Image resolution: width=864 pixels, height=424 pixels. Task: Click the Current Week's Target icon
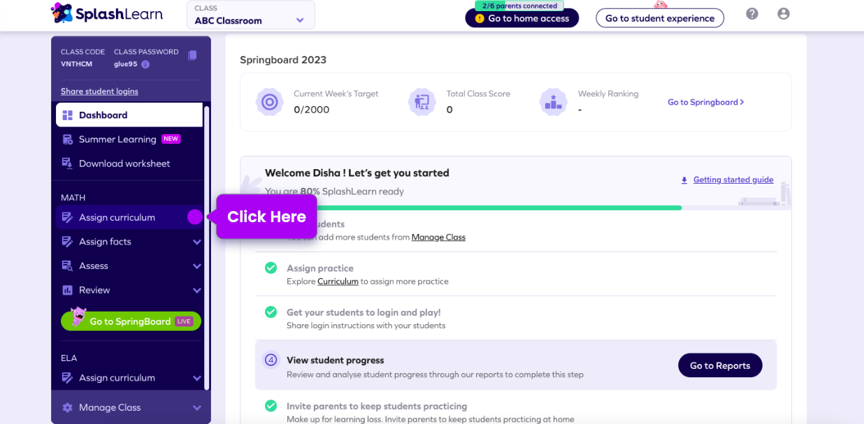click(x=269, y=102)
